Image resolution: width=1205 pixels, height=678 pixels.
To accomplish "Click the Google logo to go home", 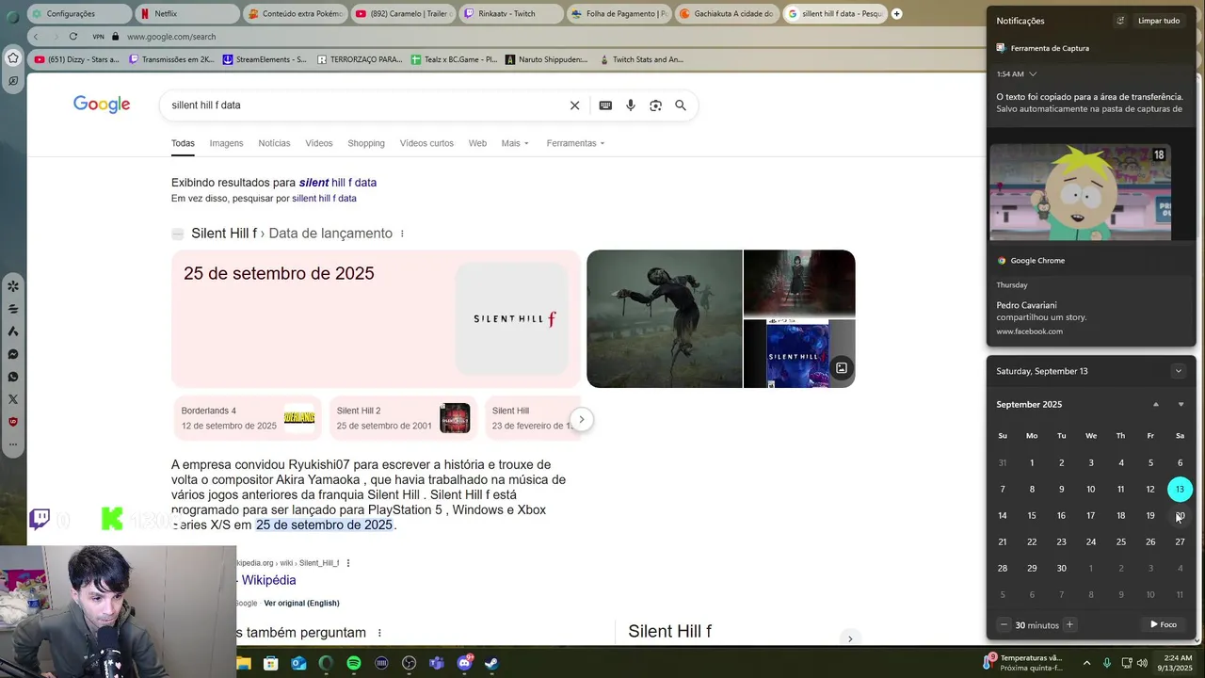I will (102, 105).
